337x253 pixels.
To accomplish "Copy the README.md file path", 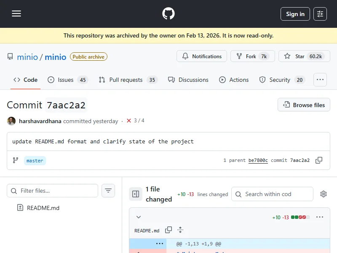I will pos(168,230).
